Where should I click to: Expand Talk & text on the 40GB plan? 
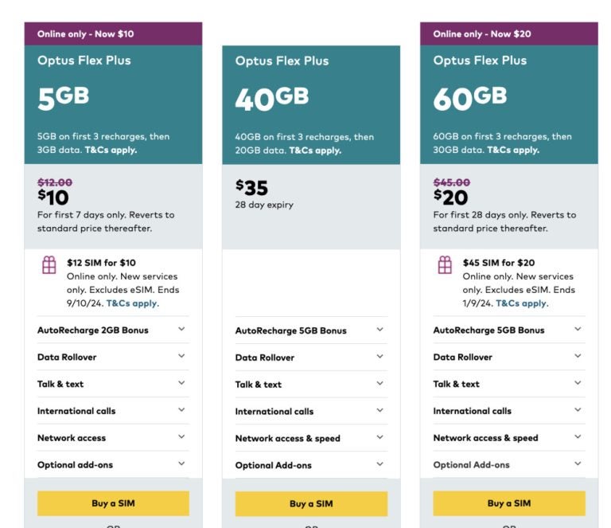click(x=379, y=384)
